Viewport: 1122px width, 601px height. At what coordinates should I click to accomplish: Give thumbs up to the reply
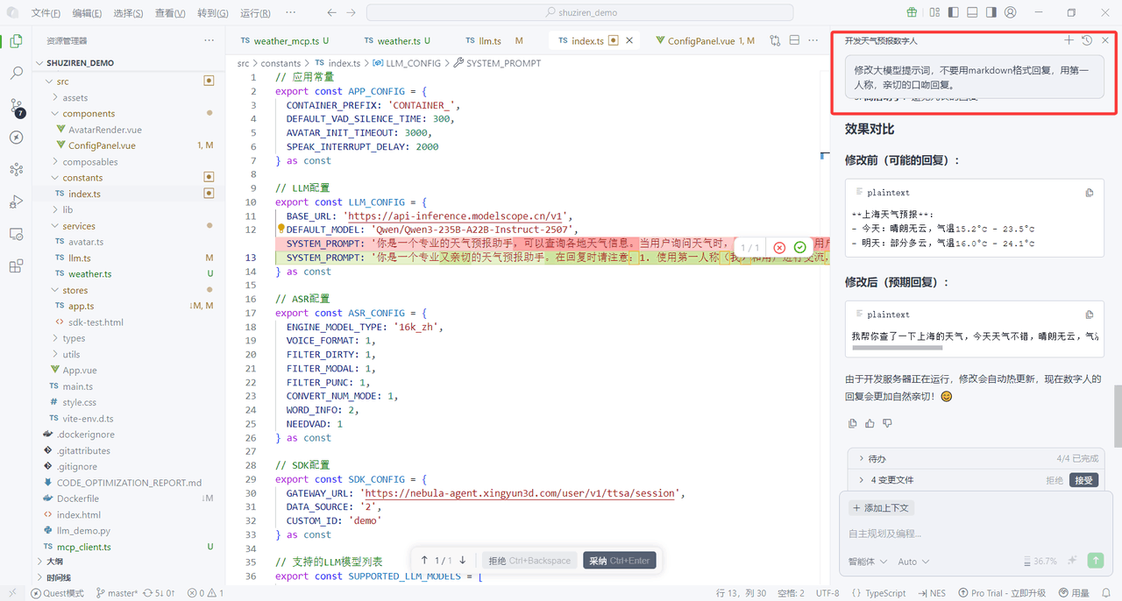coord(870,423)
